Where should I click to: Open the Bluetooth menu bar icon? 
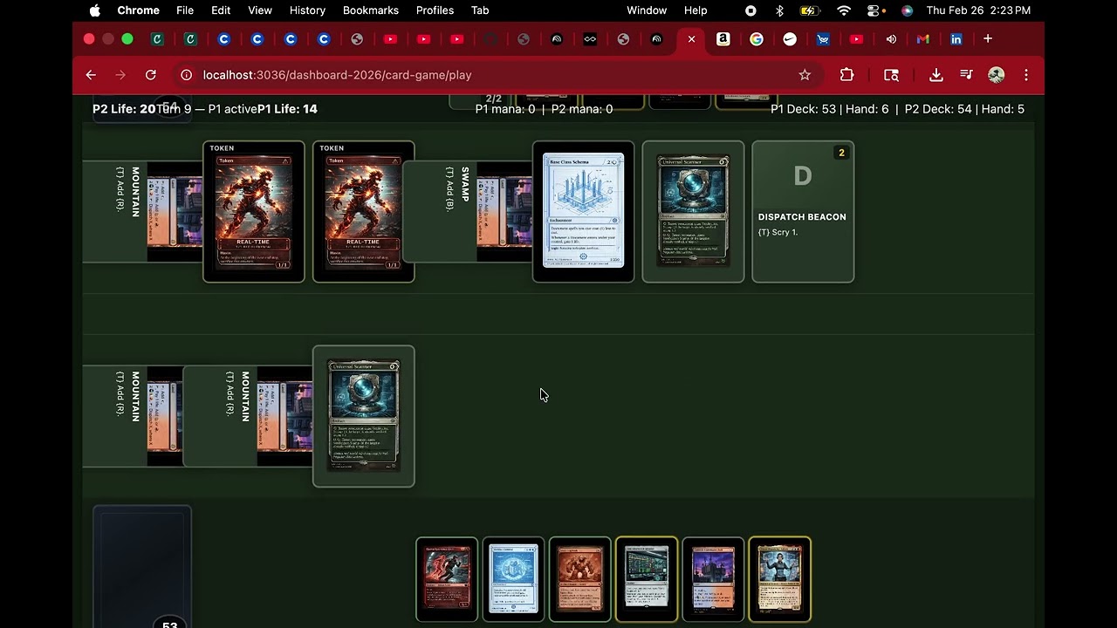tap(779, 10)
